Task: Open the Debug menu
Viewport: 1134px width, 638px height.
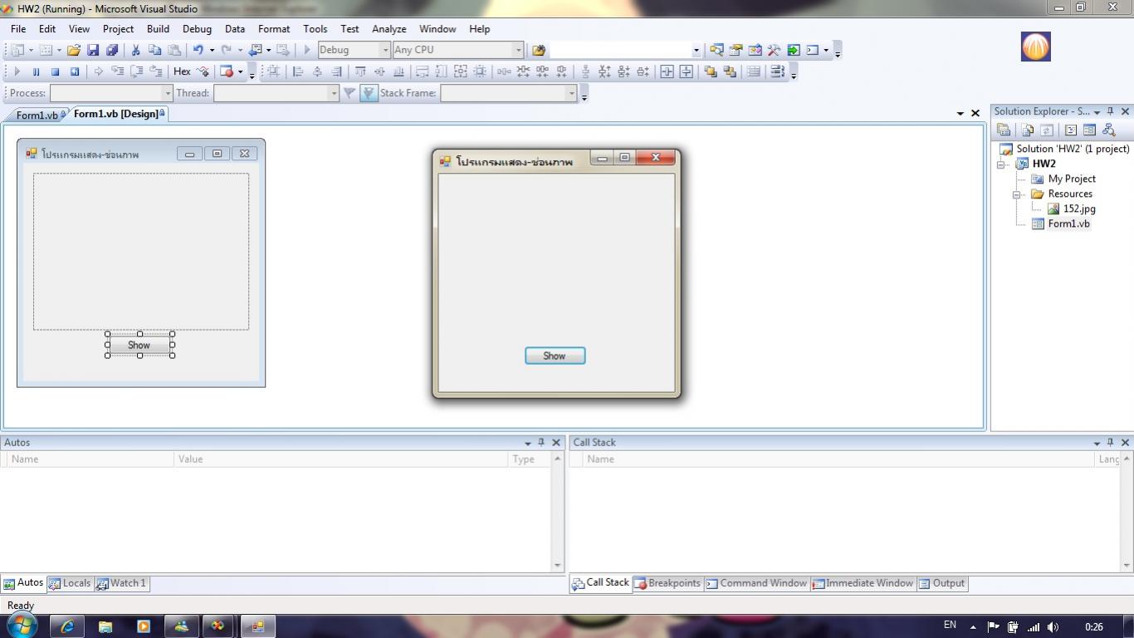Action: pos(197,28)
